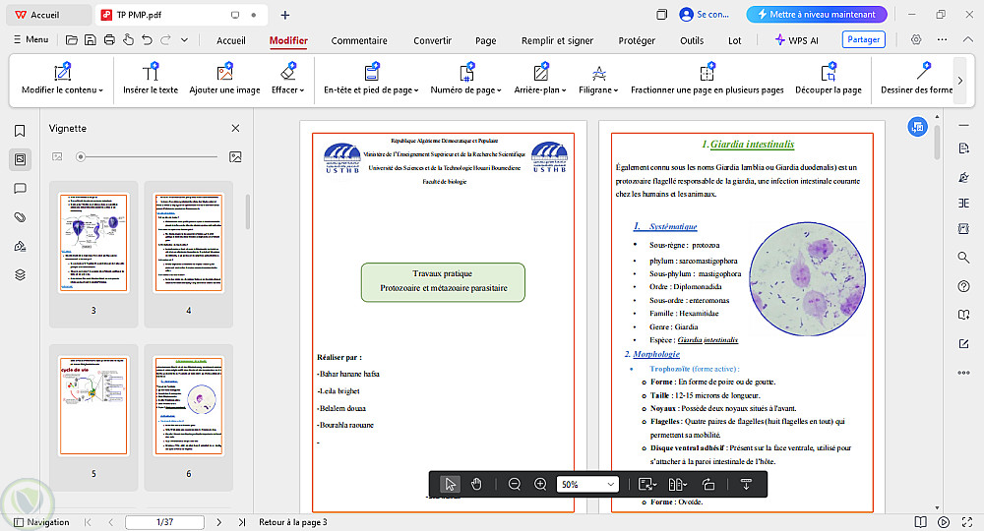984x531 pixels.
Task: Click Mettre à niveau maintenant button
Action: (x=817, y=14)
